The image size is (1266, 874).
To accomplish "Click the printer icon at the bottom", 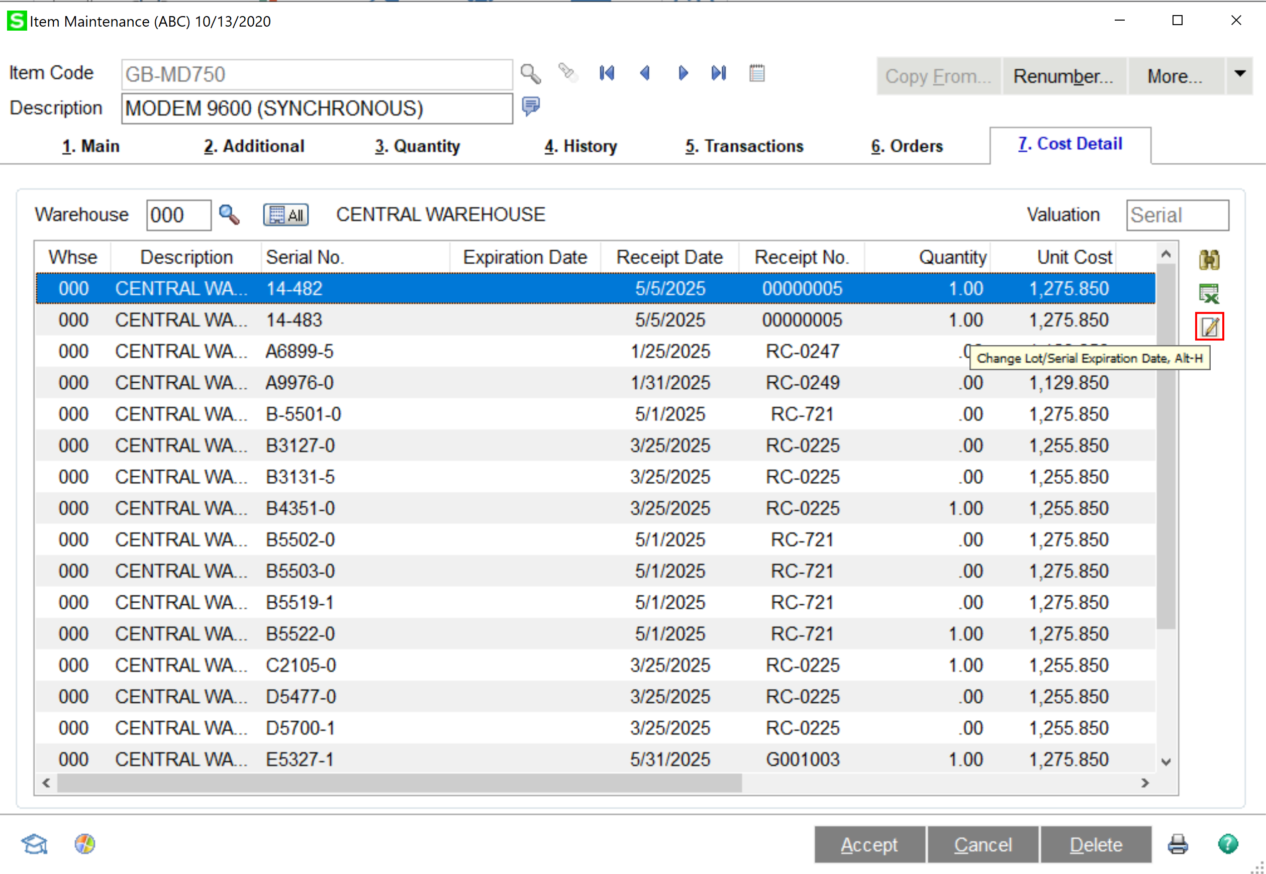I will pos(1178,844).
